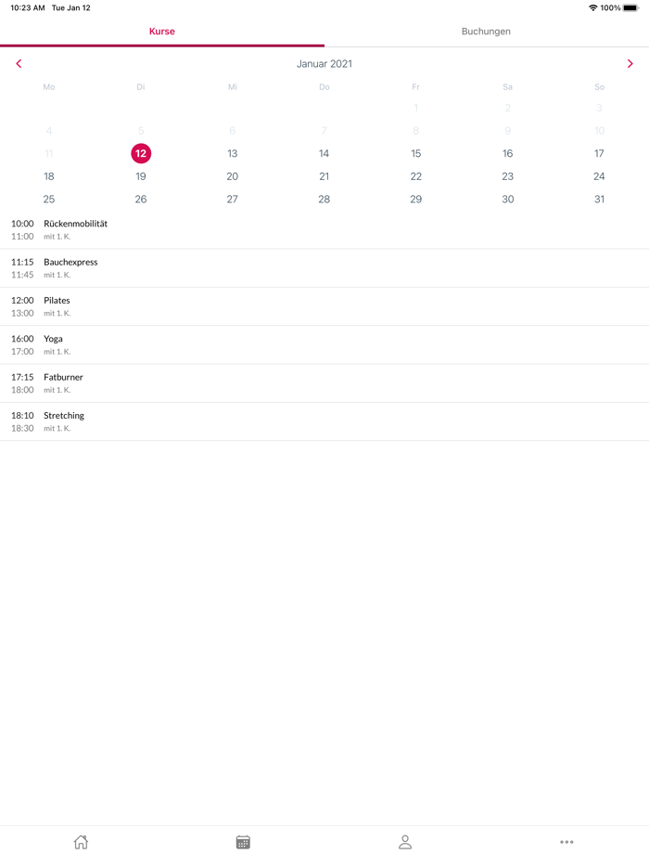Image resolution: width=649 pixels, height=867 pixels.
Task: Select day 31 in the calendar
Action: point(599,199)
